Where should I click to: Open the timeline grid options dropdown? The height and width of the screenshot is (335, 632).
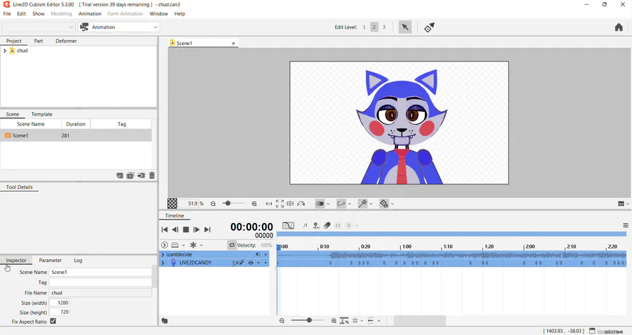click(362, 321)
